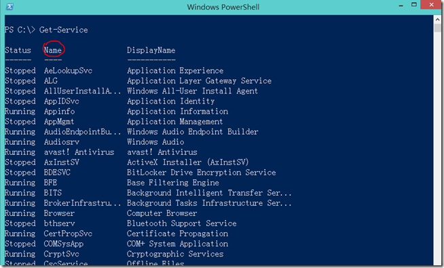The image size is (444, 268).
Task: Click the Application Identity display name
Action: (x=171, y=101)
